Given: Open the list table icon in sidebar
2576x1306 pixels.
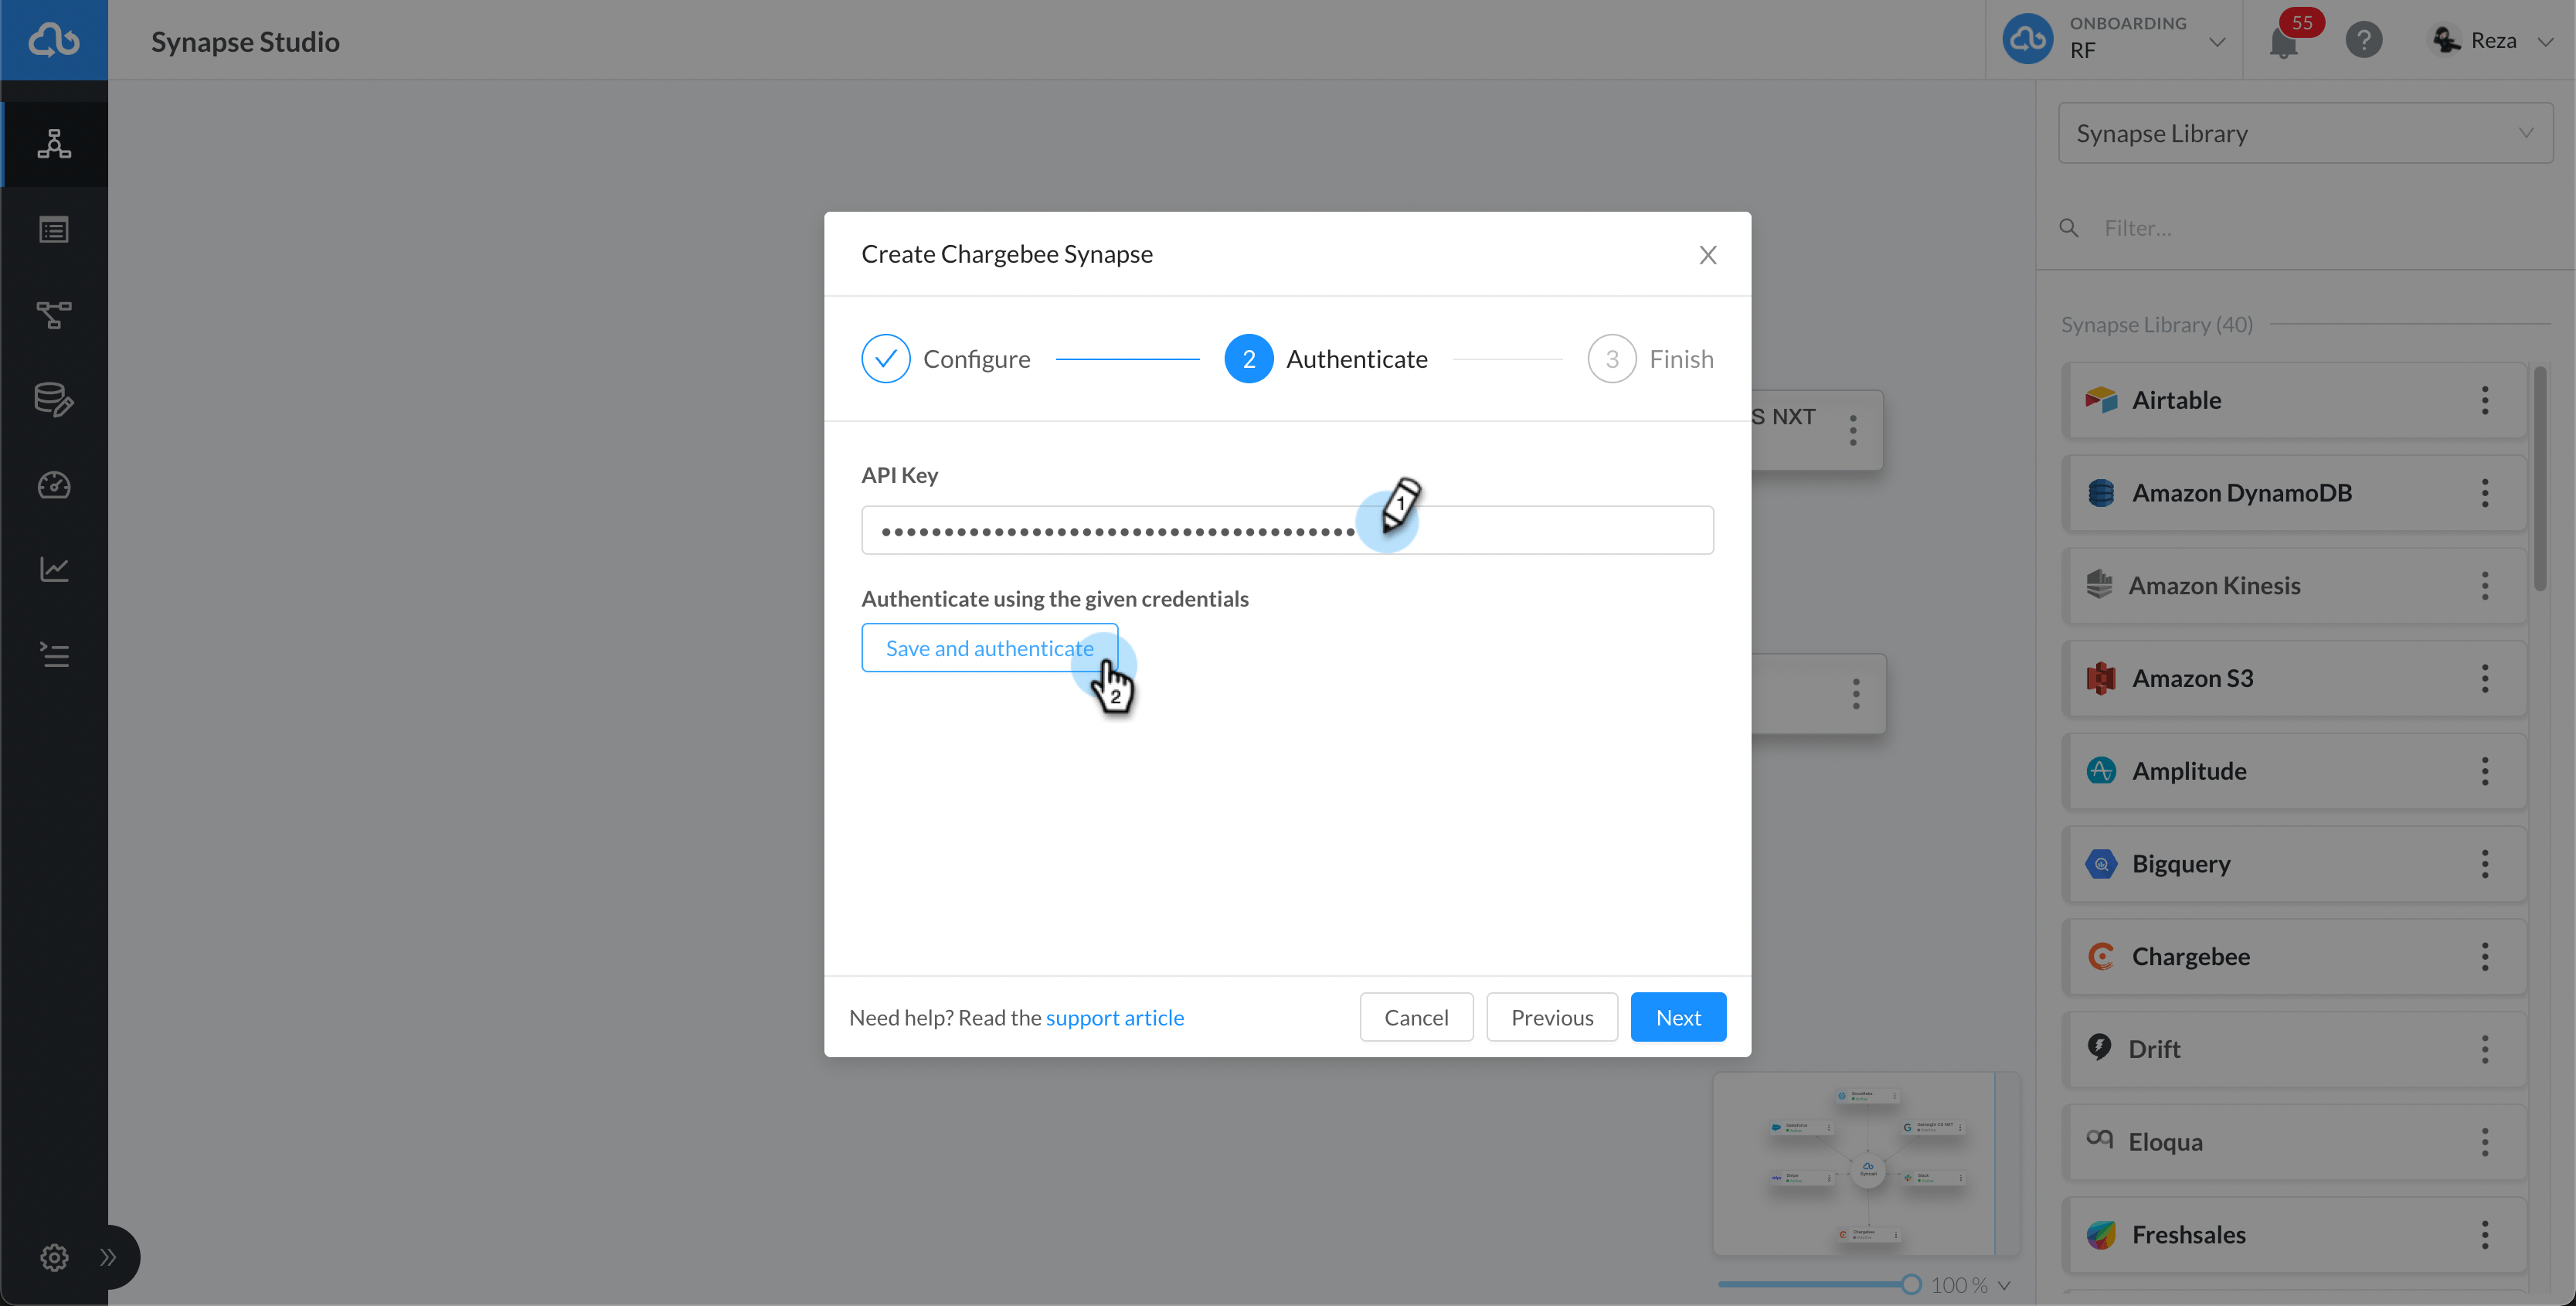Looking at the screenshot, I should (54, 230).
